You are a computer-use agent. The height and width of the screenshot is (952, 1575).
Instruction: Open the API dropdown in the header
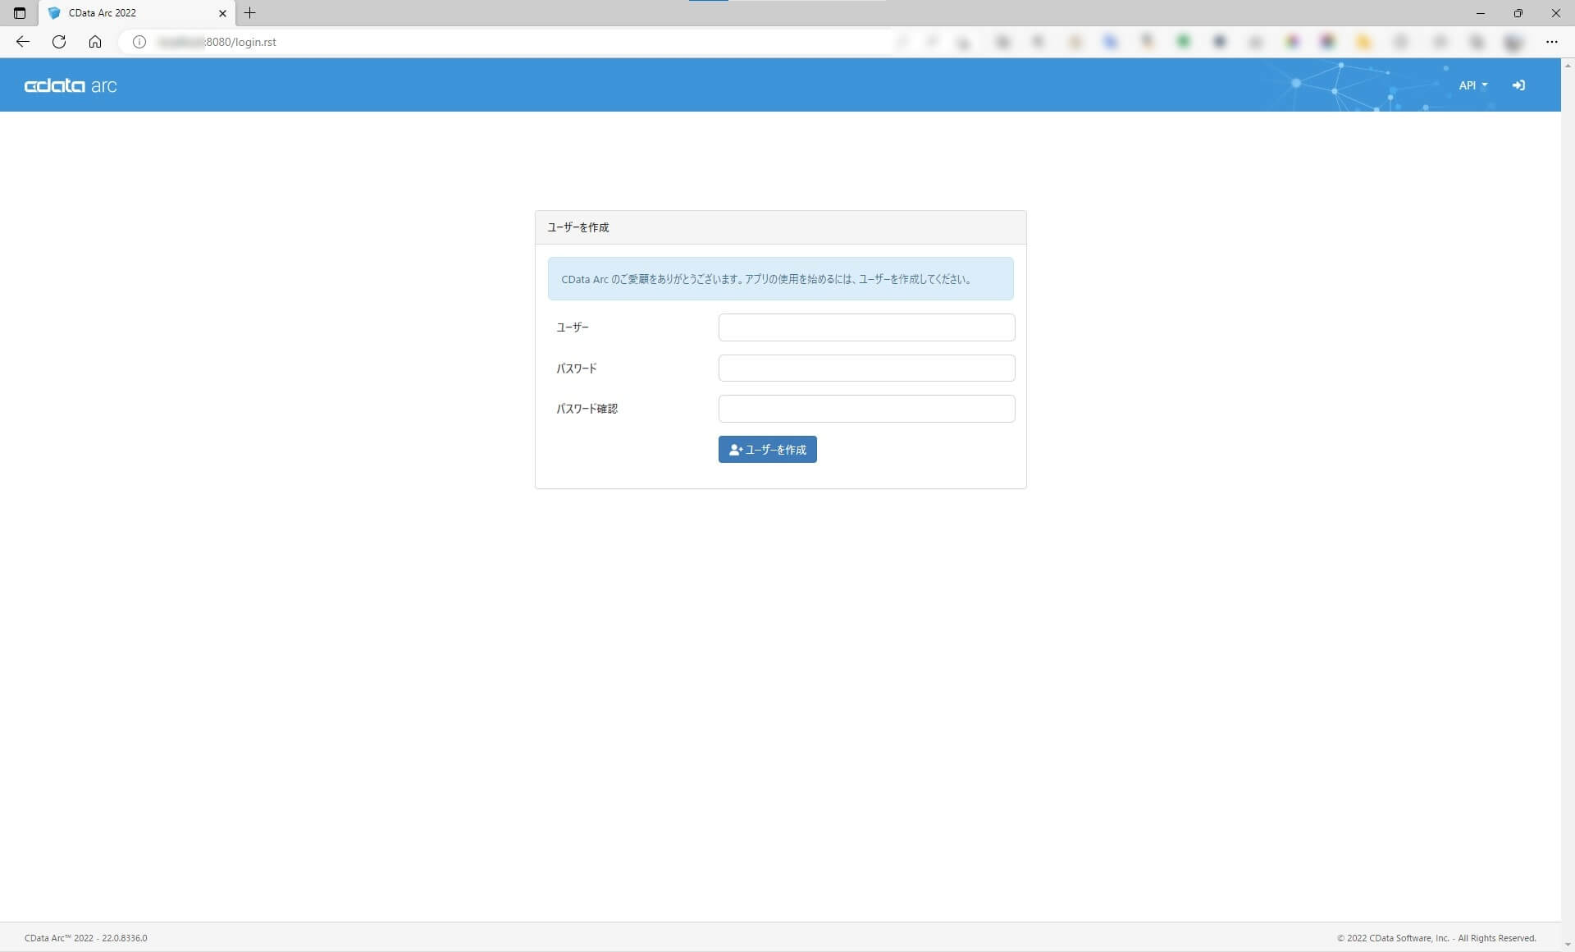tap(1472, 85)
